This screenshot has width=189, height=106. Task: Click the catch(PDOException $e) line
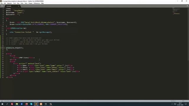16,28
